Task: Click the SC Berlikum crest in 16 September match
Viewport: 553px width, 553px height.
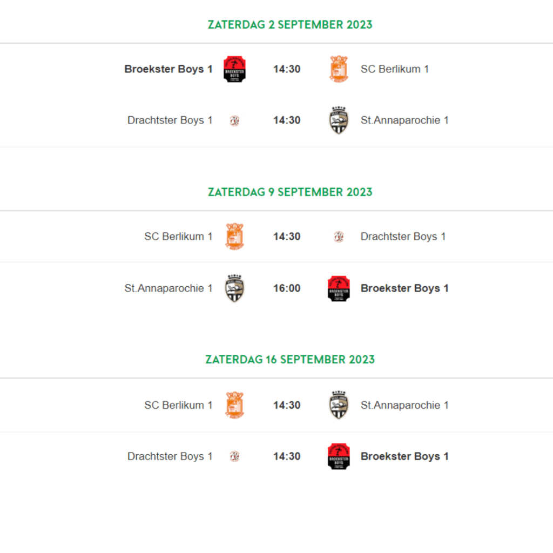Action: click(234, 405)
